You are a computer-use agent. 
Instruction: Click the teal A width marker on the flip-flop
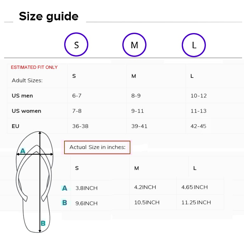[23, 151]
